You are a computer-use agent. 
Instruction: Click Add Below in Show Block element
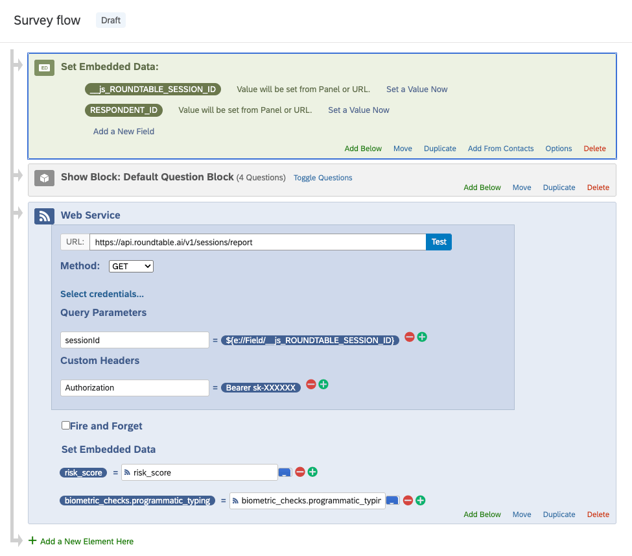(482, 187)
